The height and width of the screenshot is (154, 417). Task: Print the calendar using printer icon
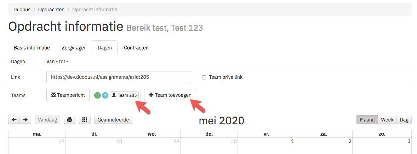pyautogui.click(x=70, y=120)
